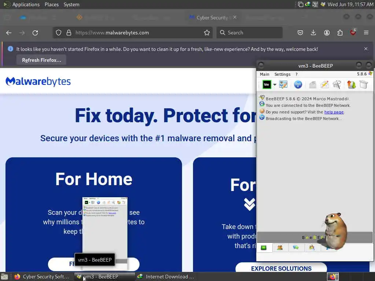Image resolution: width=375 pixels, height=281 pixels.
Task: Click the double chevron under 'For' heading
Action: tap(249, 205)
